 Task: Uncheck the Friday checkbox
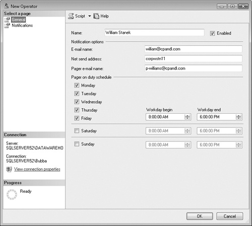click(77, 118)
